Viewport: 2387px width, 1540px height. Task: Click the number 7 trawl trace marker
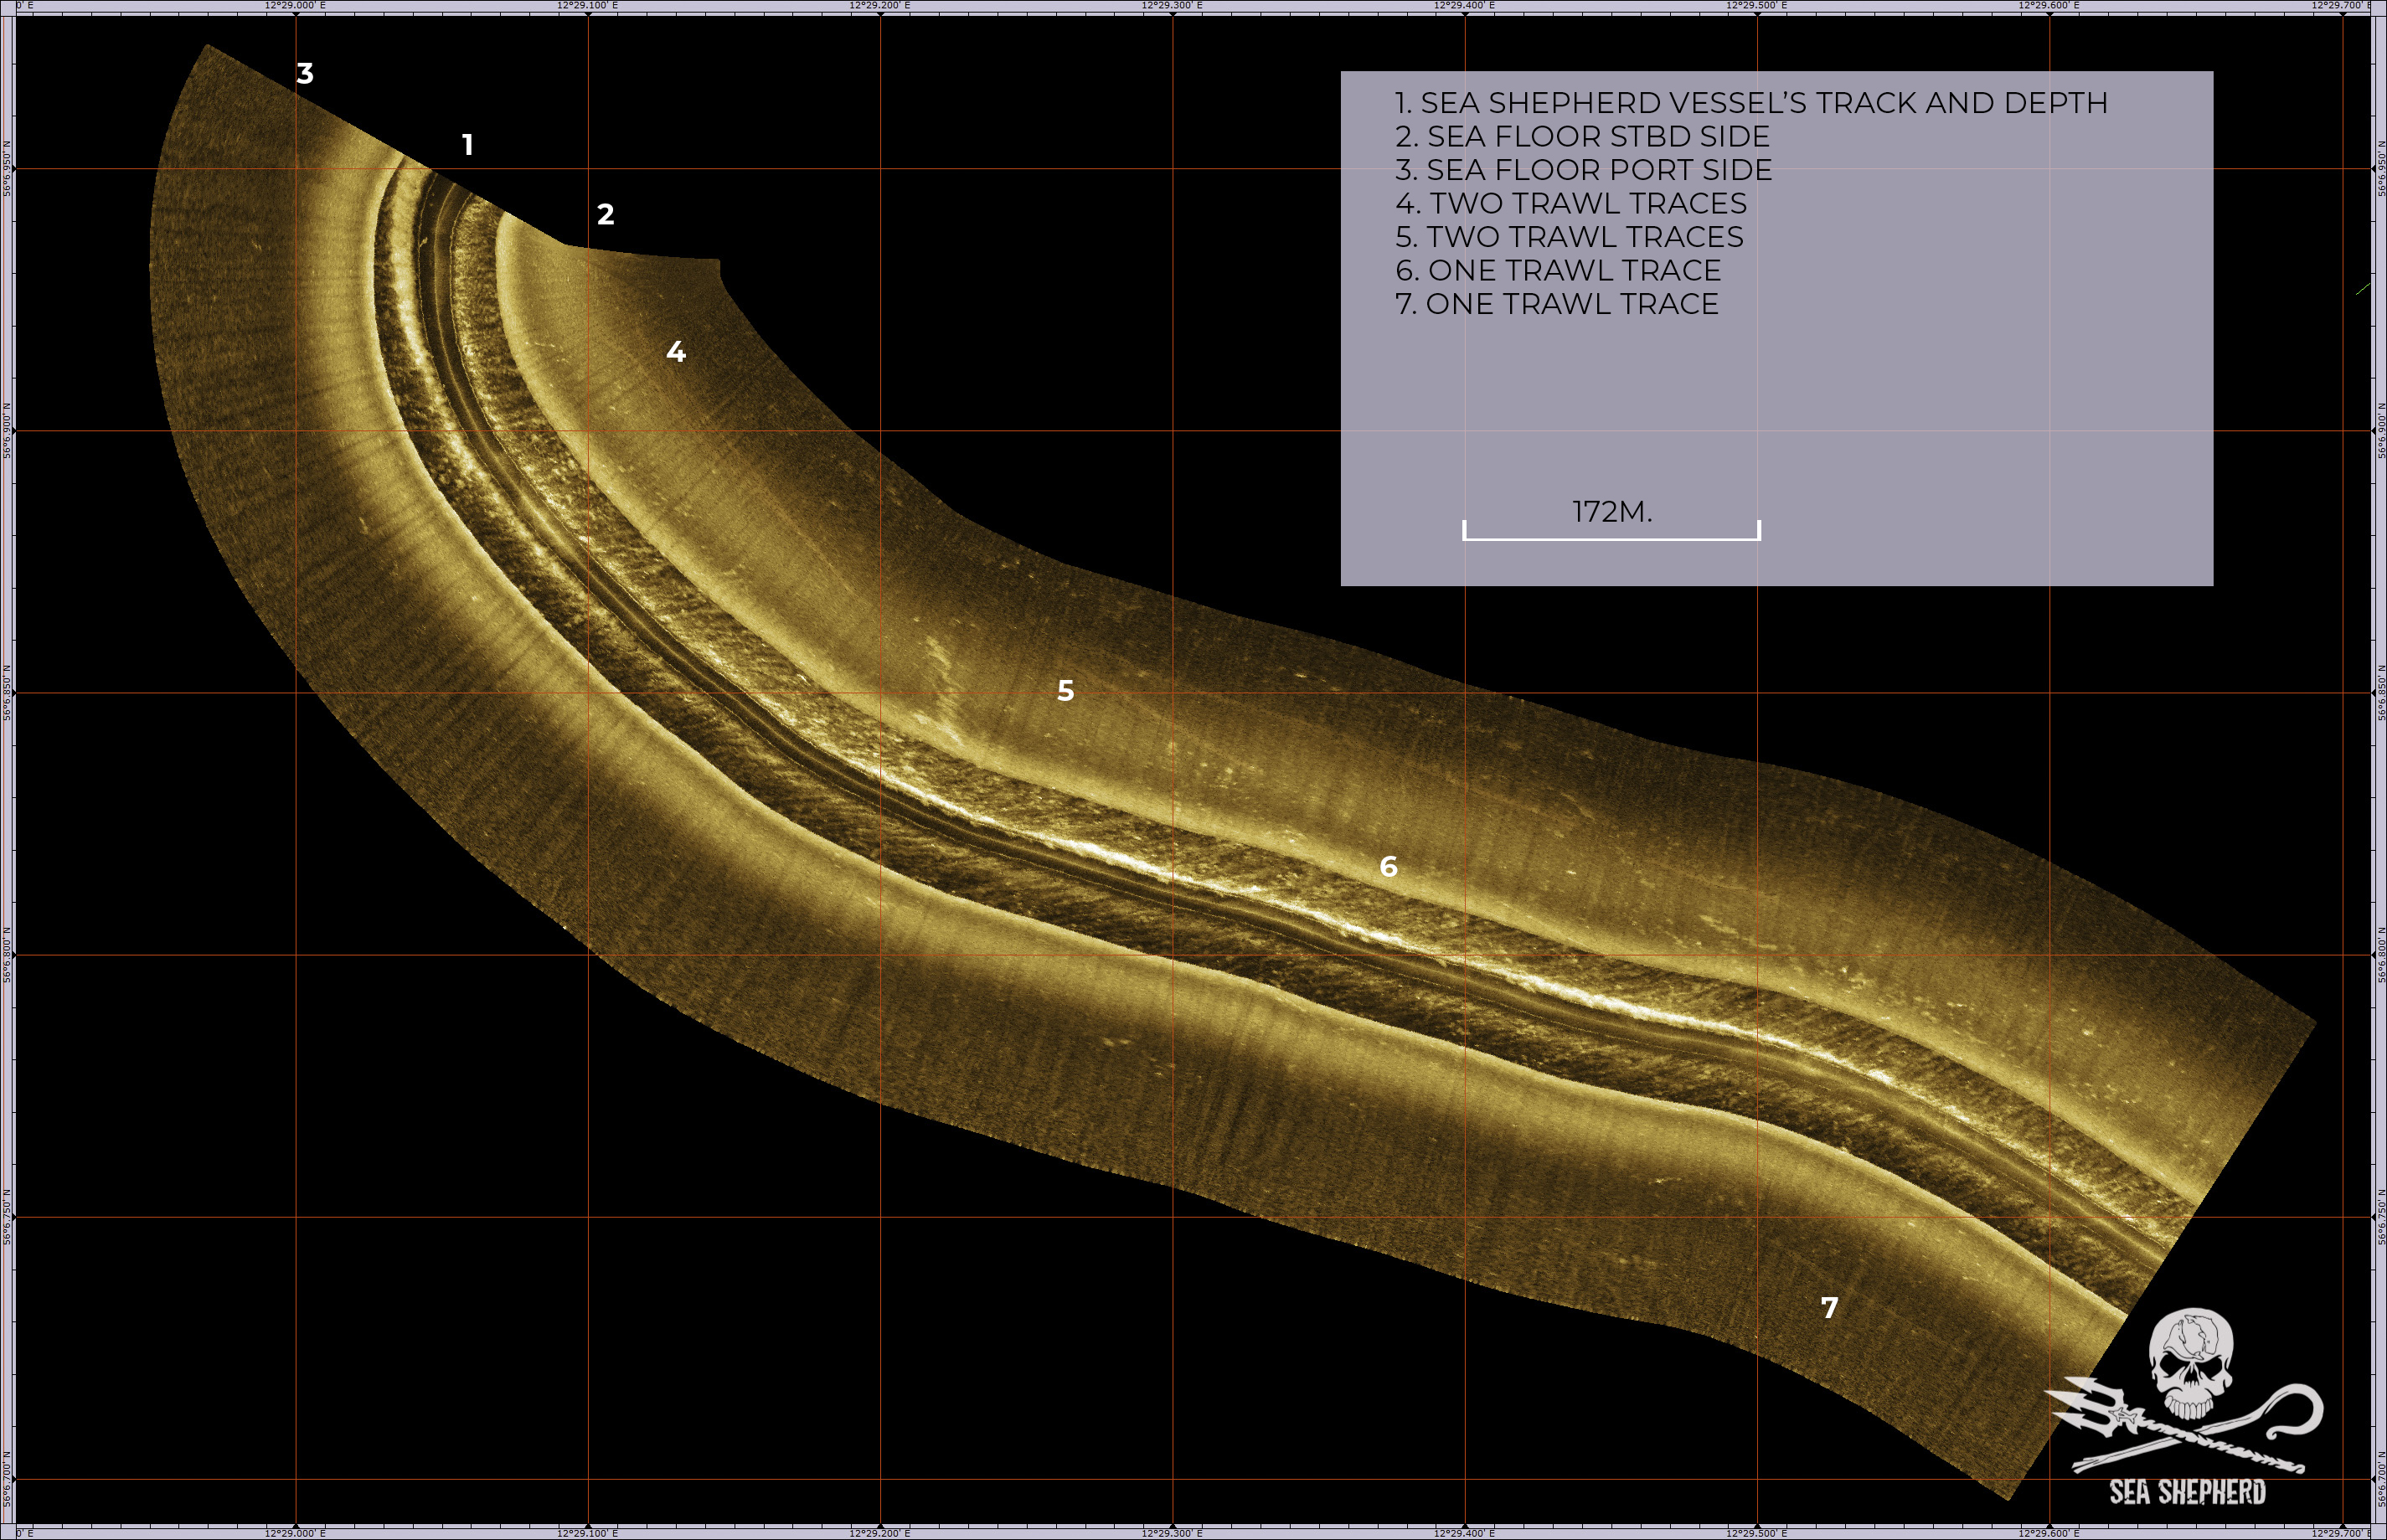1829,1307
